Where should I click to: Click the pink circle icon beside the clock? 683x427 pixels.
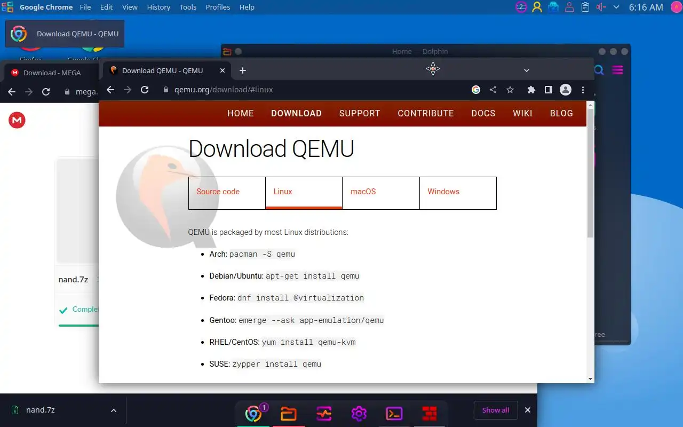(x=676, y=7)
